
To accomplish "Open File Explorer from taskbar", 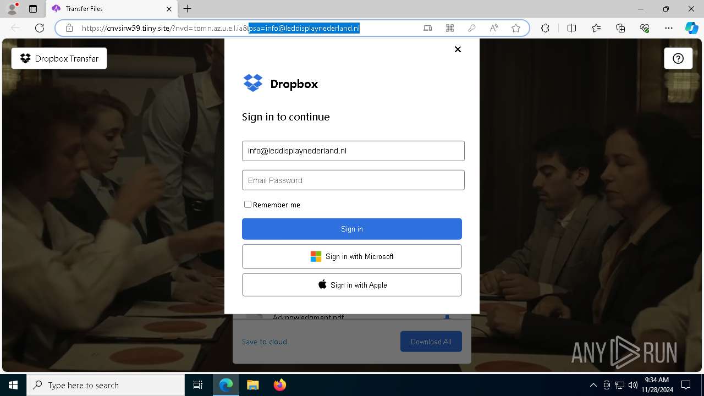I will (x=252, y=385).
